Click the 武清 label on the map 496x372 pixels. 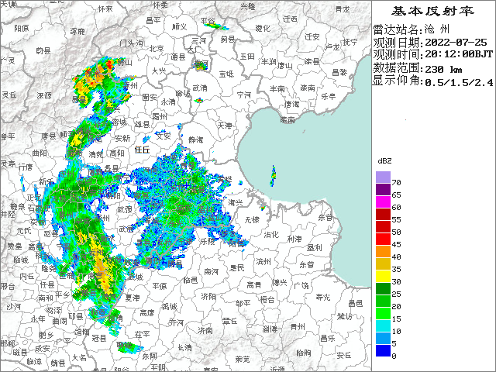(200, 87)
